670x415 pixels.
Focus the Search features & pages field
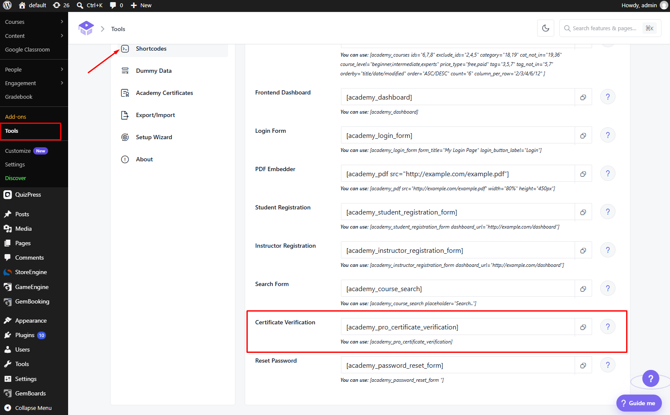click(x=610, y=28)
